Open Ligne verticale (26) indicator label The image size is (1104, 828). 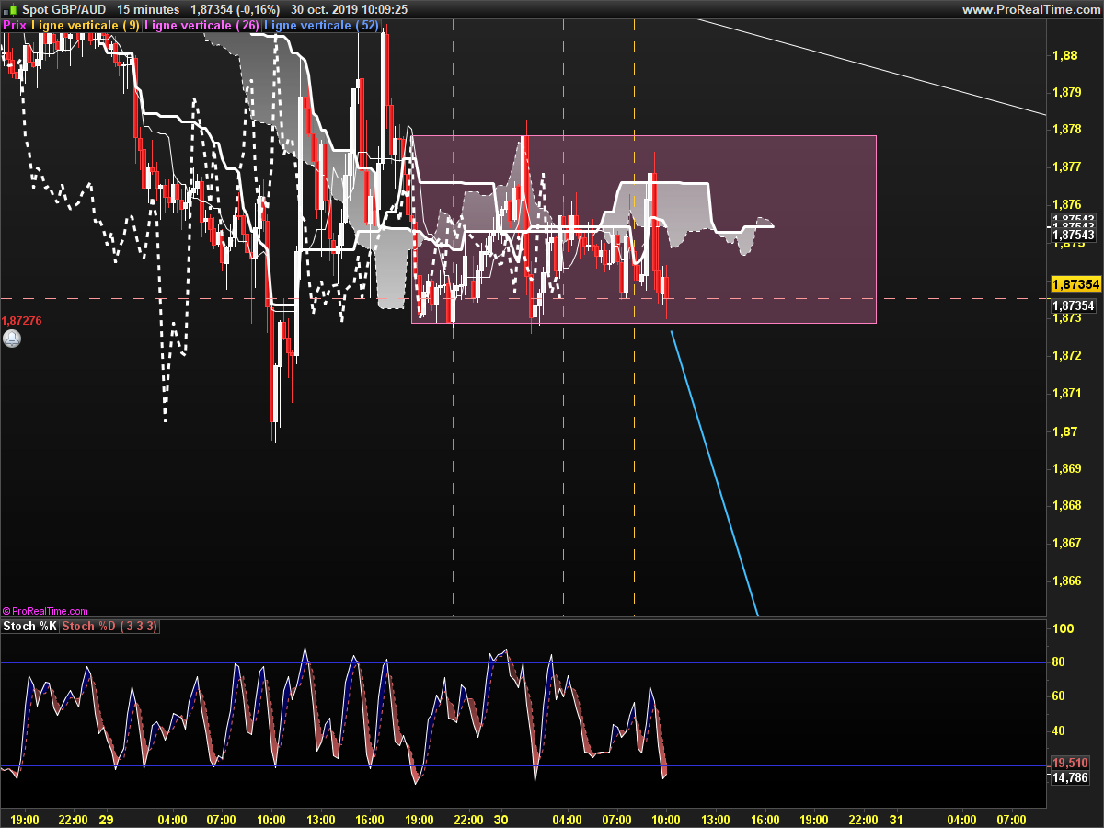pyautogui.click(x=202, y=26)
